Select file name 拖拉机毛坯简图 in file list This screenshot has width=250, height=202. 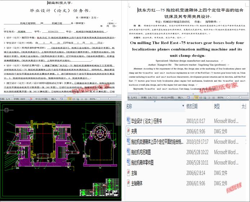(141, 152)
